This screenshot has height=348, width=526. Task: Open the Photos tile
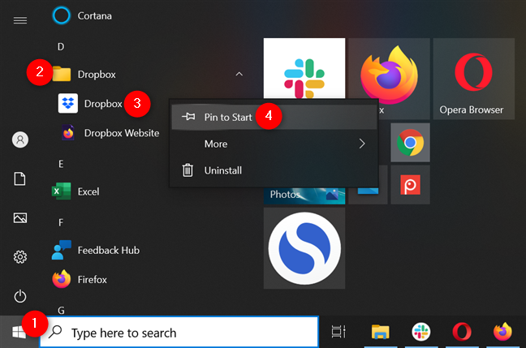304,195
